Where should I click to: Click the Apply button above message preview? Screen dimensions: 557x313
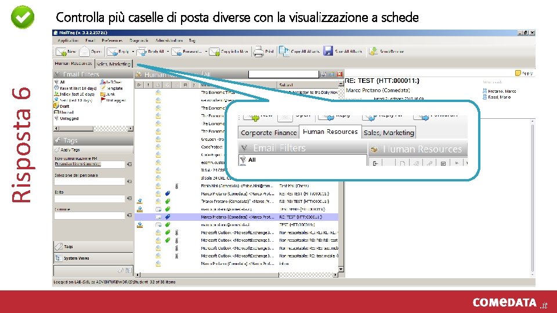coord(525,73)
